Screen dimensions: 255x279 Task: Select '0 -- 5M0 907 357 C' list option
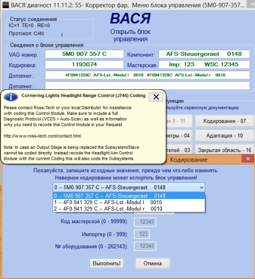[129, 196]
